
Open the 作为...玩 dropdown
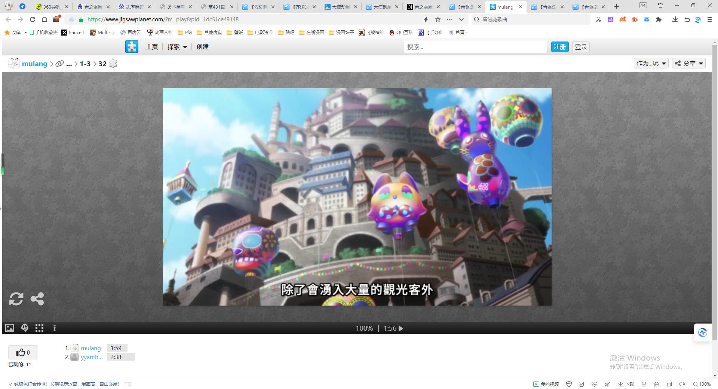pos(651,64)
